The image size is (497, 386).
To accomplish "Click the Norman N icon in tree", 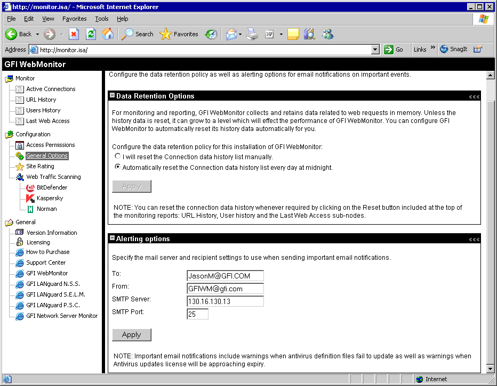I will pyautogui.click(x=30, y=209).
